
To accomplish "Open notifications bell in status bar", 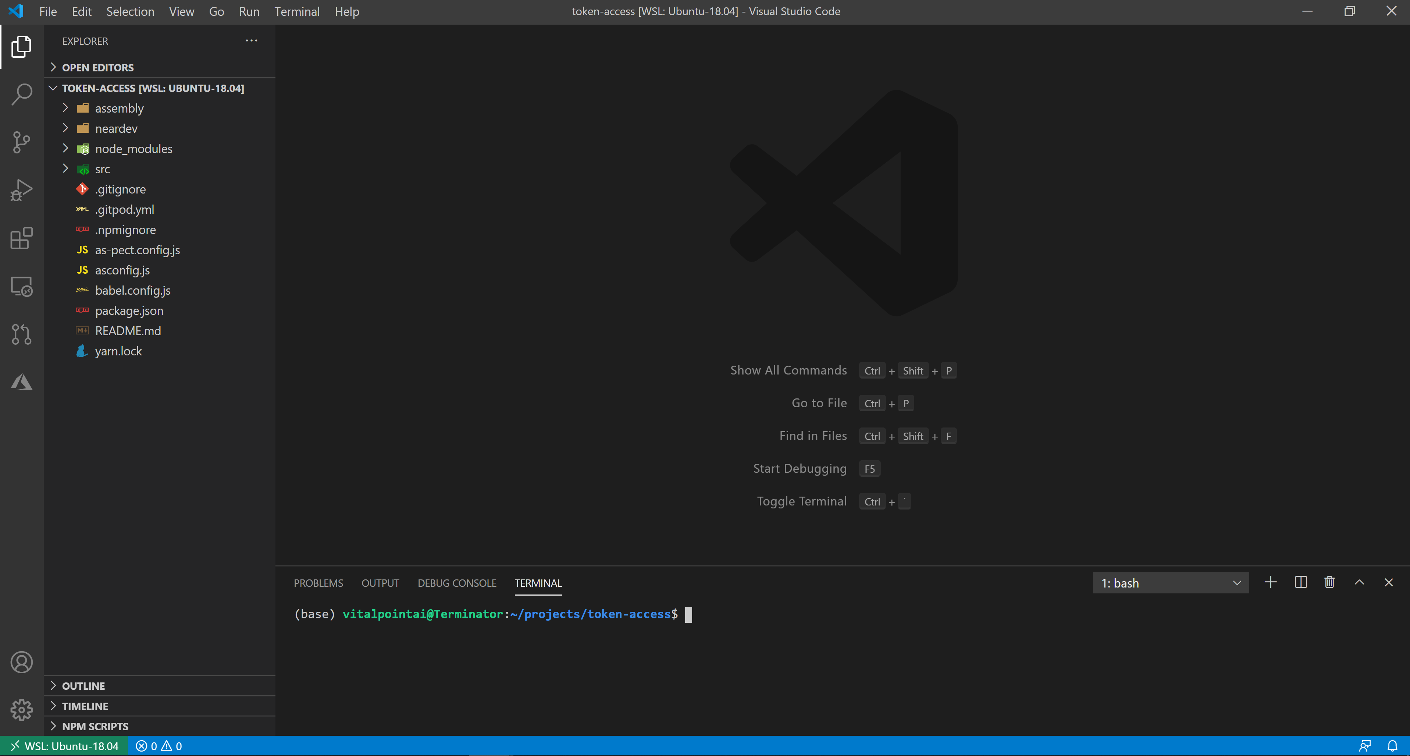I will 1392,746.
